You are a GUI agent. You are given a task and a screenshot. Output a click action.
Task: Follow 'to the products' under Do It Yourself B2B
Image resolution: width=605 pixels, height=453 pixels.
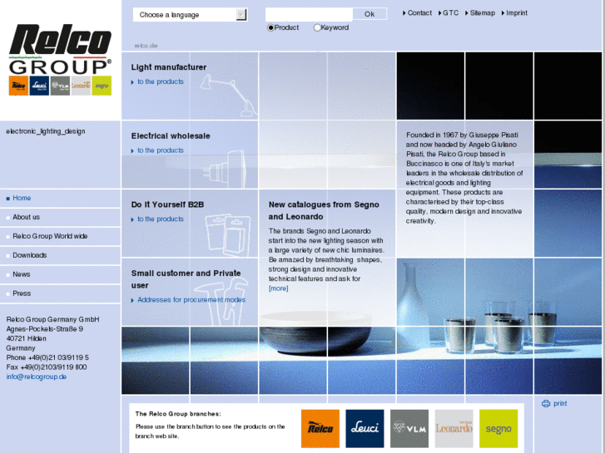(x=161, y=219)
